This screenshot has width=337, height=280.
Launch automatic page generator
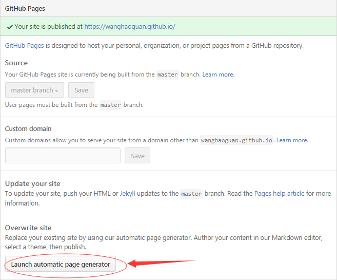[61, 265]
